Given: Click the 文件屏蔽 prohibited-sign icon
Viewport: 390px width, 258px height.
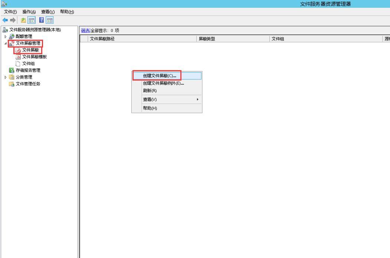Looking at the screenshot, I should (18, 50).
